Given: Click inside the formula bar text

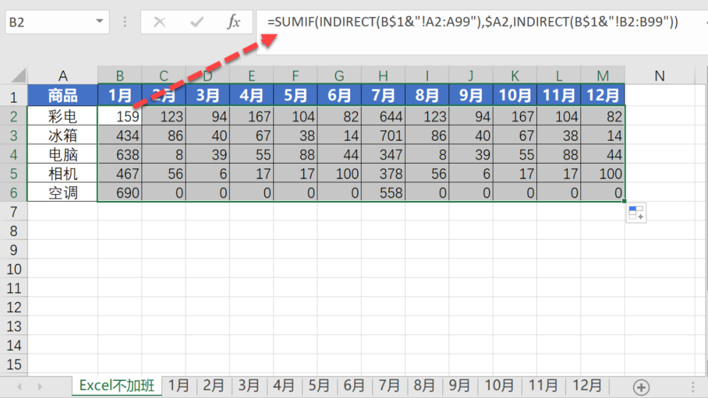Looking at the screenshot, I should click(472, 22).
